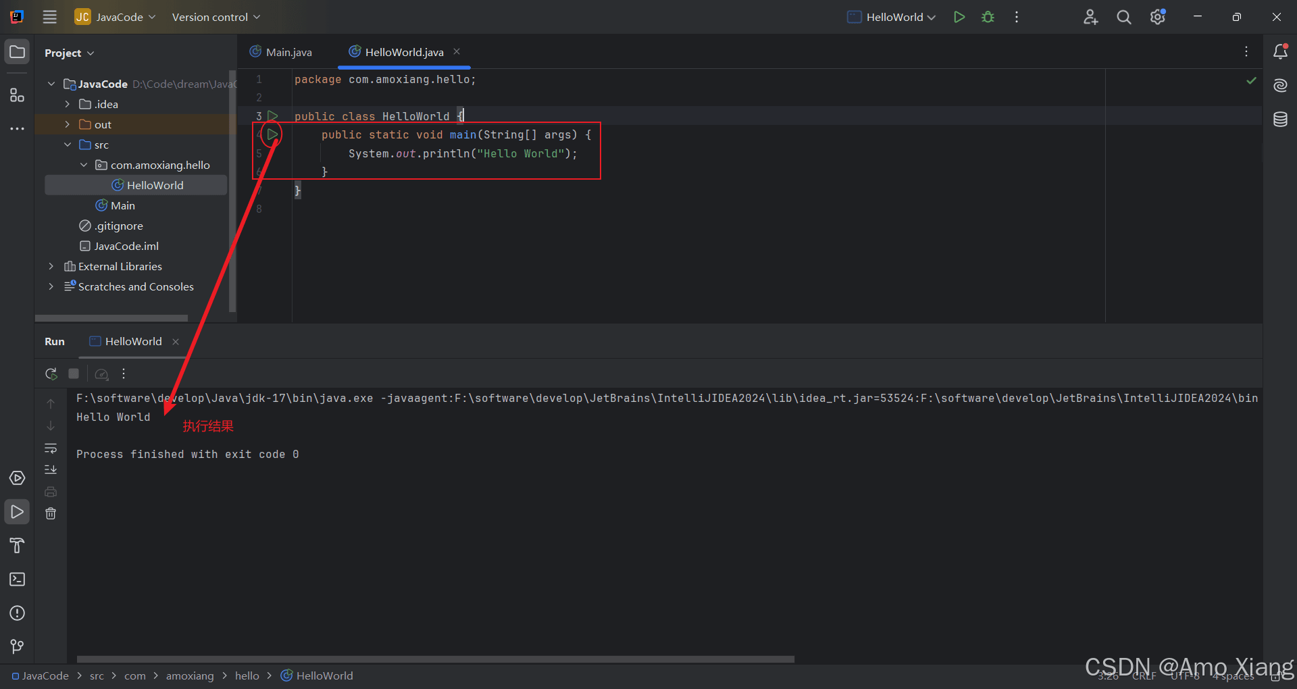Toggle the Project tool window folder icon
The image size is (1297, 689).
tap(17, 52)
